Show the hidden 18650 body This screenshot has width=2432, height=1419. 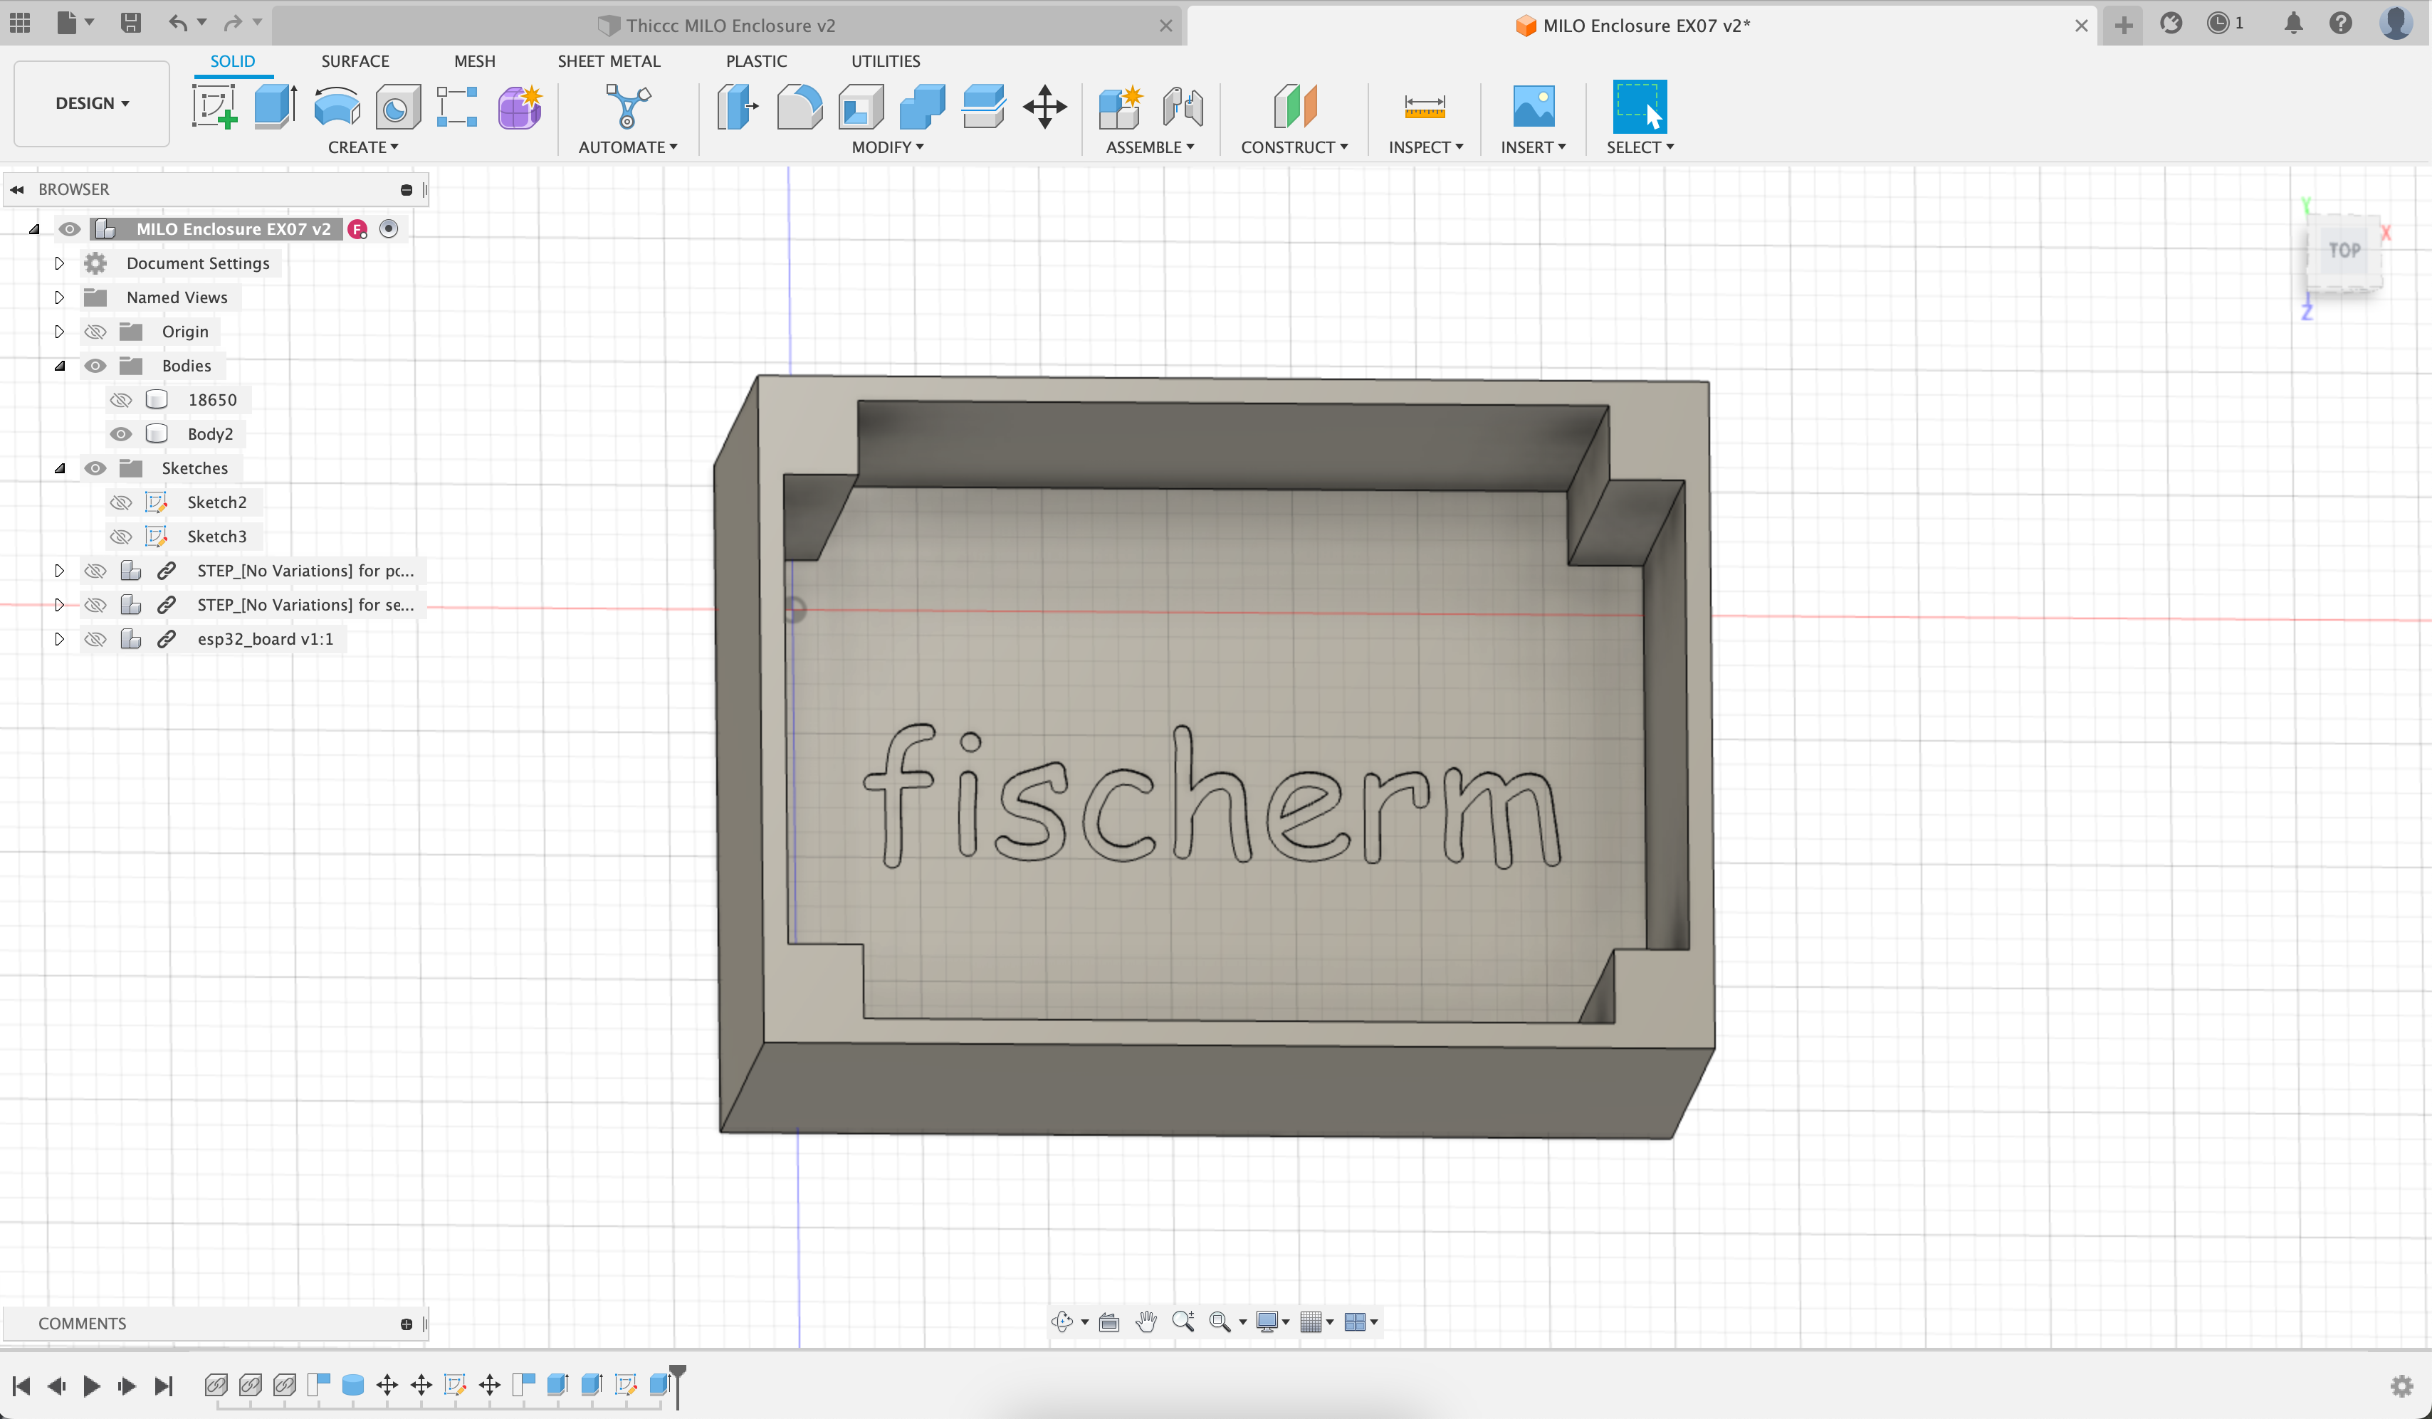[120, 399]
